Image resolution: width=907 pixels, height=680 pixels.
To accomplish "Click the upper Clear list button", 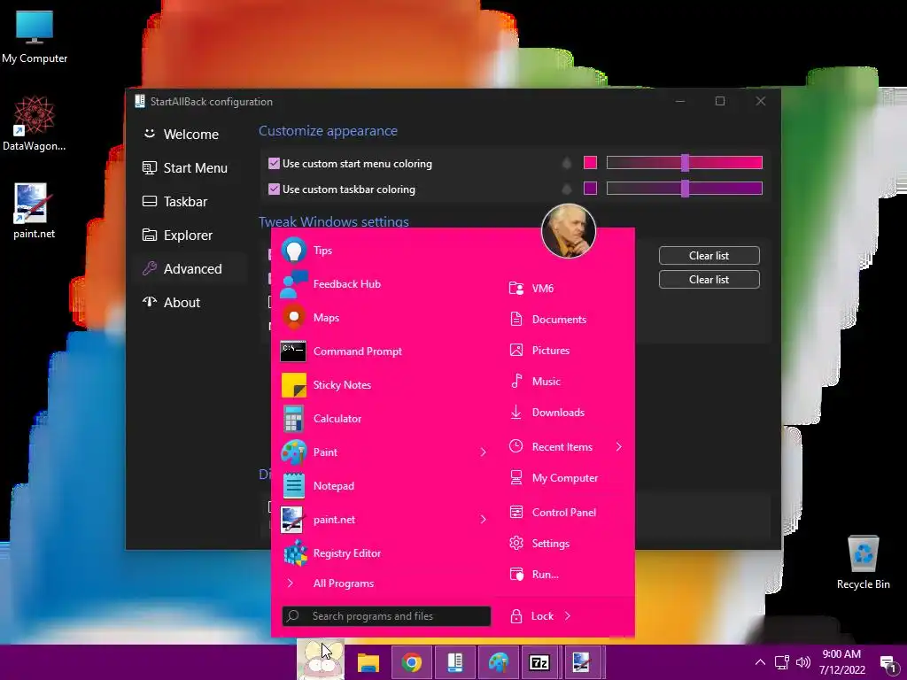I will point(709,256).
